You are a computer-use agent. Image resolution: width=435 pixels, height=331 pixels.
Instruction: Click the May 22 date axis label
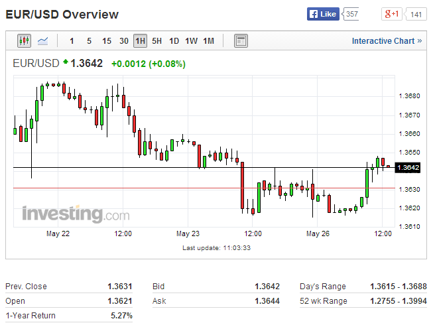click(x=58, y=233)
